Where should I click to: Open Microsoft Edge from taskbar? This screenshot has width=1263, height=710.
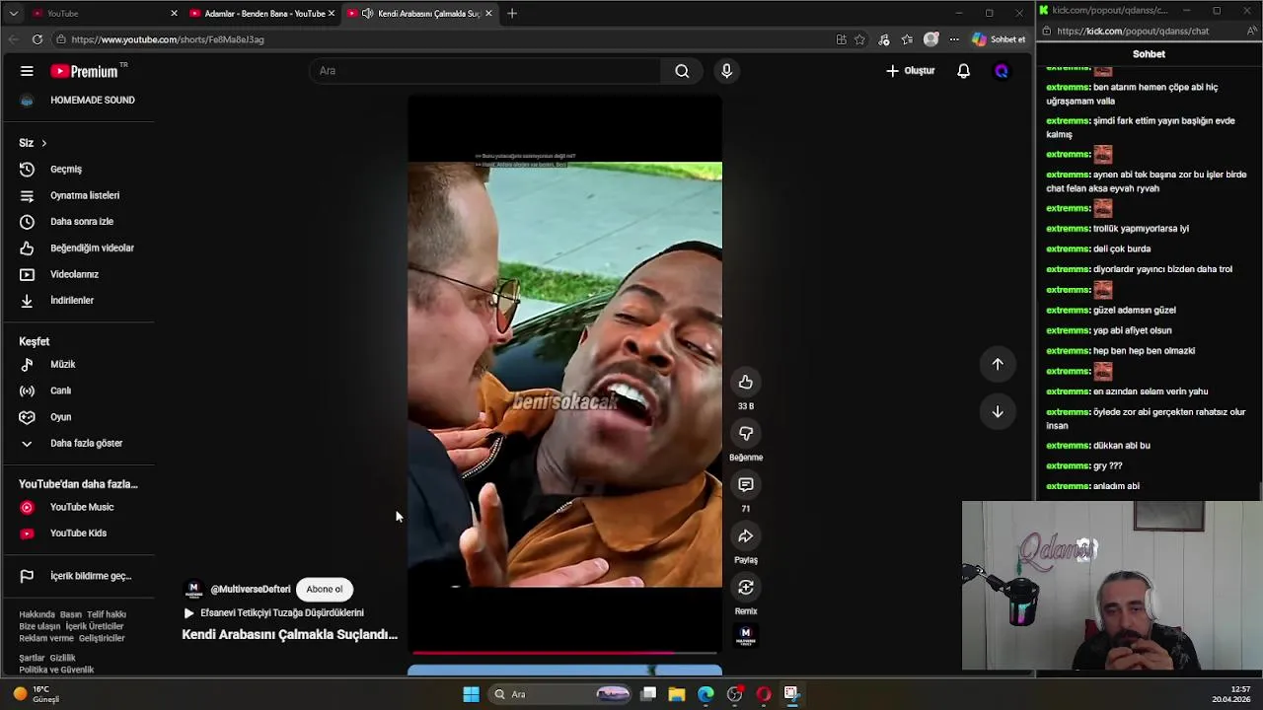tap(706, 694)
